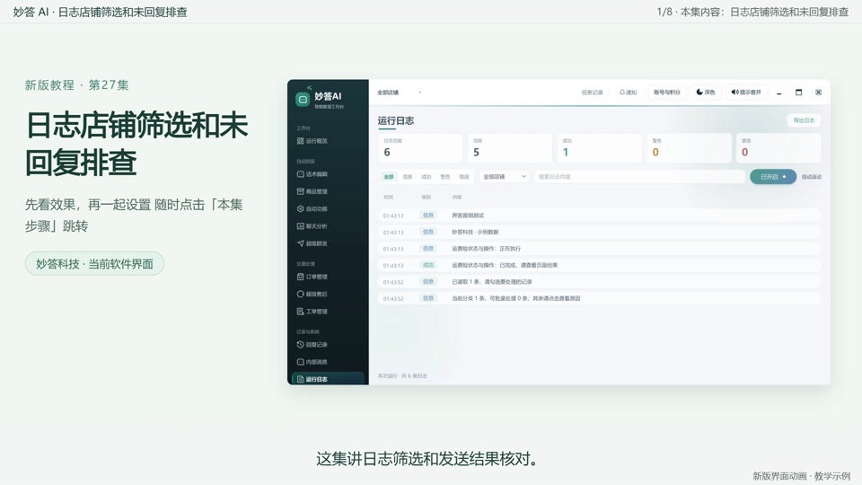Open the top-bar 全部店铺 store selector
Screen dimensions: 862x485
[x=400, y=93]
